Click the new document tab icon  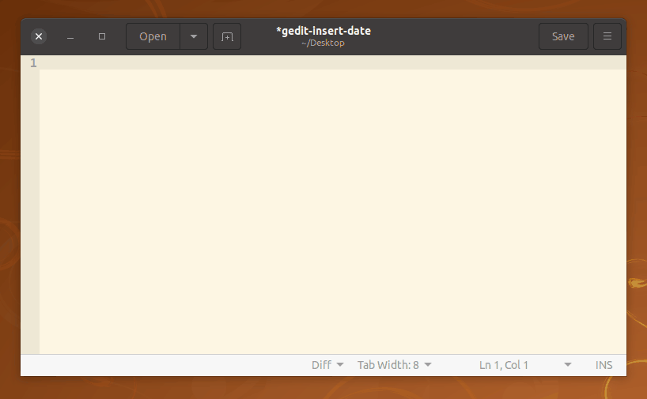coord(226,36)
